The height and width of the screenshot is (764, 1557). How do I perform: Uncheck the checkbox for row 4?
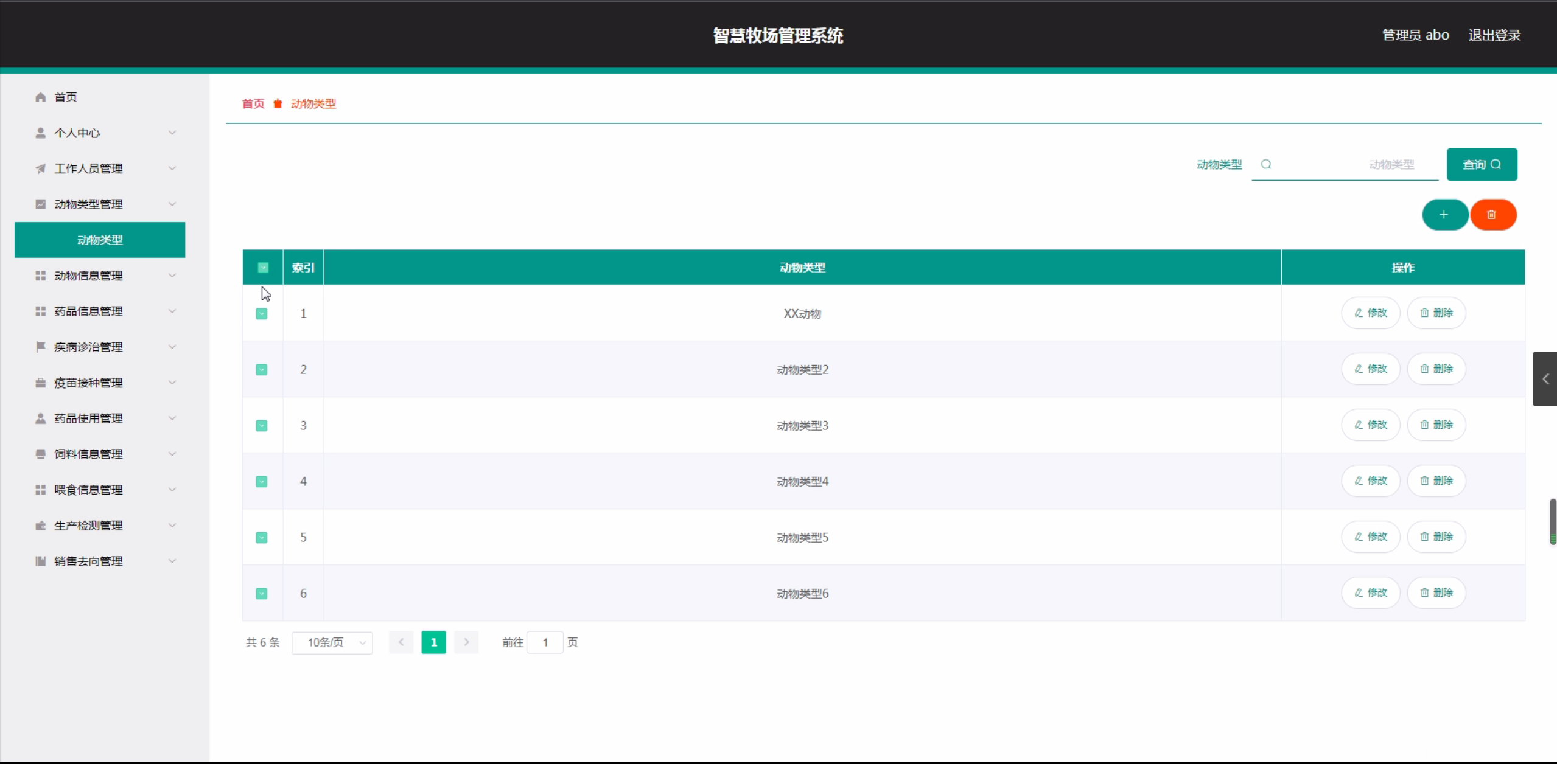(262, 482)
